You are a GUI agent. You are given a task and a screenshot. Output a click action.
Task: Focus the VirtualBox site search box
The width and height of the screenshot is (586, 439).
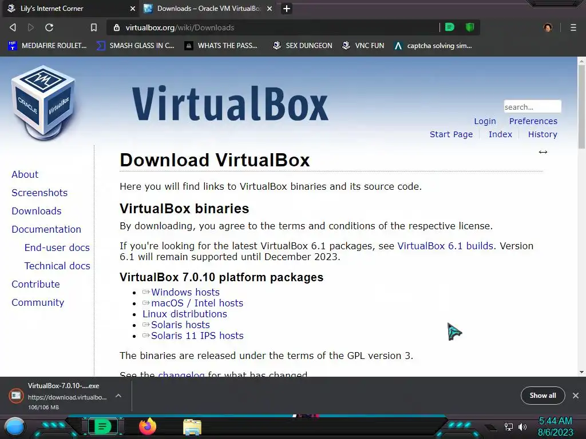click(x=532, y=107)
